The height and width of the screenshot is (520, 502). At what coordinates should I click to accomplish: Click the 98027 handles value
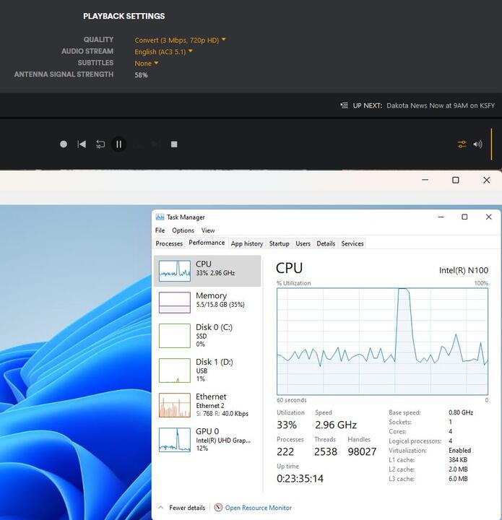(362, 451)
